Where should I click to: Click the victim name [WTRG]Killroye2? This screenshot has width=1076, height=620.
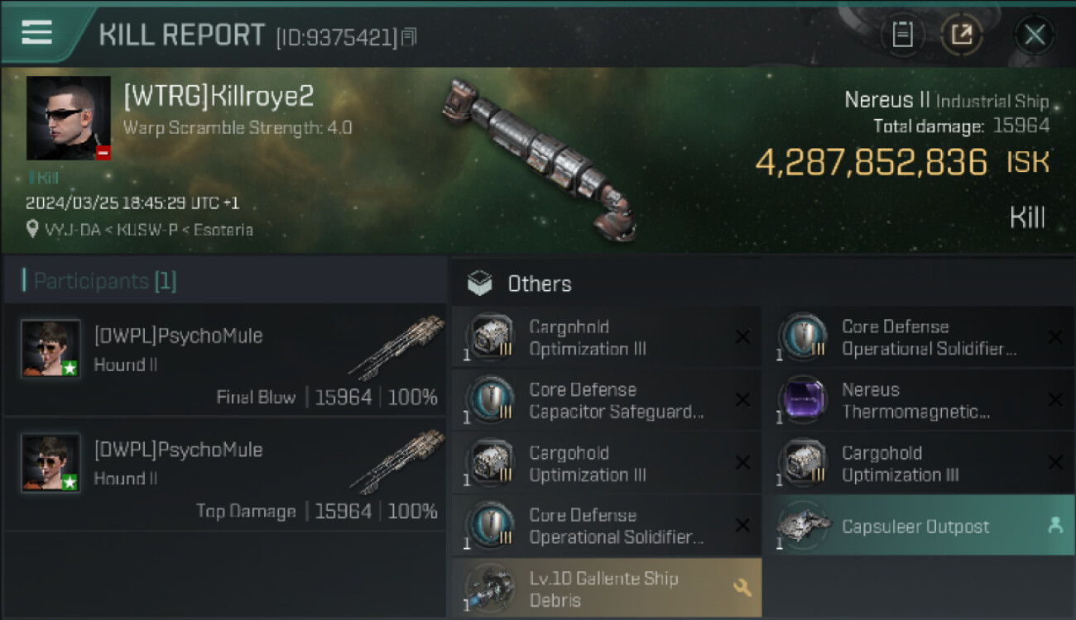(219, 96)
